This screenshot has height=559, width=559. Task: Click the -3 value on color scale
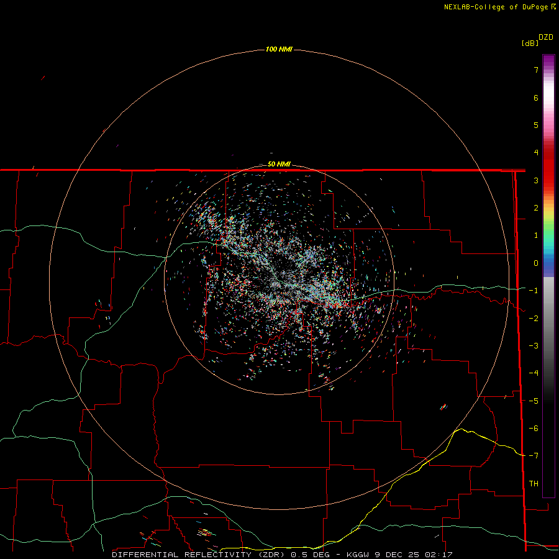[x=534, y=346]
